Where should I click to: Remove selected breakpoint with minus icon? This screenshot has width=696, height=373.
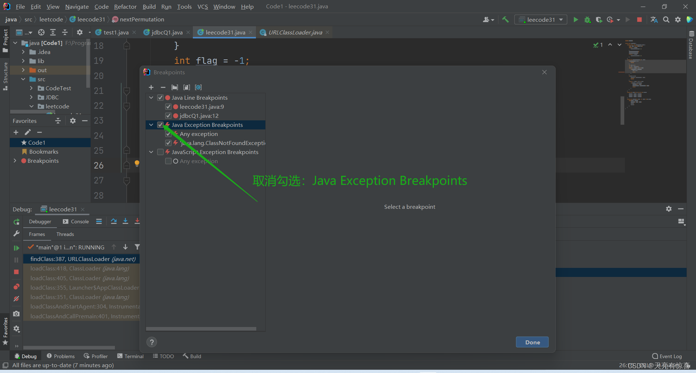(x=163, y=87)
